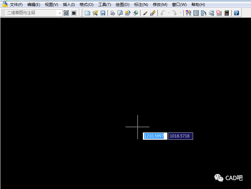This screenshot has height=189, width=251.
Task: Click the application icon beside 文件 menu
Action: (x=5, y=4)
